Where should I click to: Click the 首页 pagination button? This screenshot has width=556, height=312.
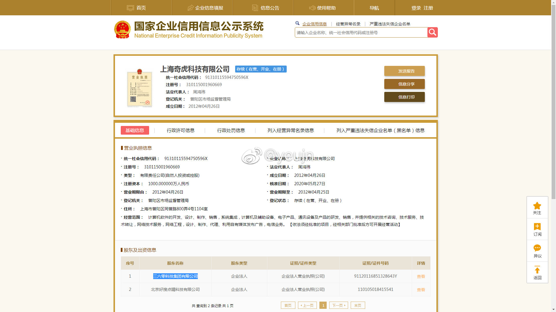288,305
